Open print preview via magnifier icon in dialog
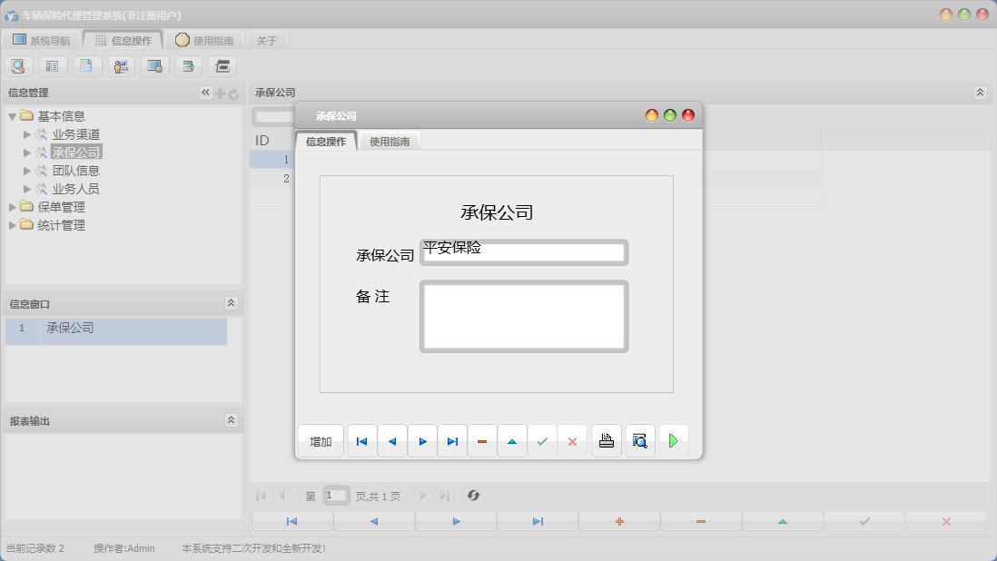997x561 pixels. (x=640, y=440)
